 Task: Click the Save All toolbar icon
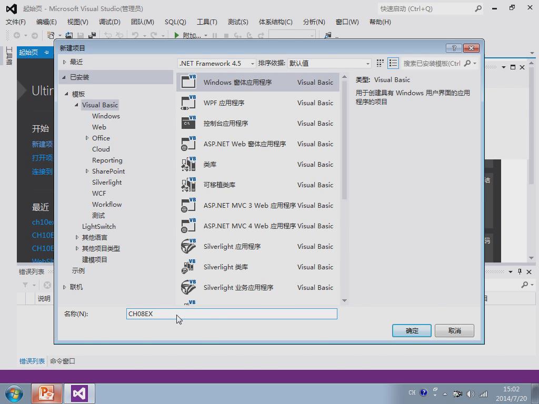(92, 35)
